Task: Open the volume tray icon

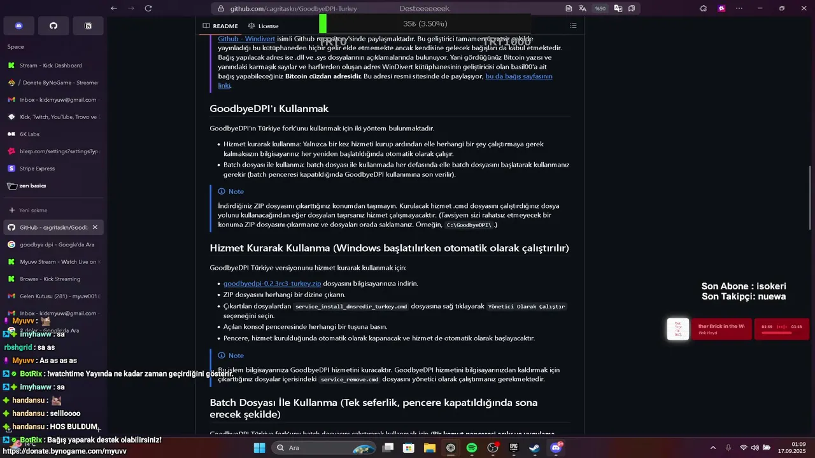Action: pos(755,448)
